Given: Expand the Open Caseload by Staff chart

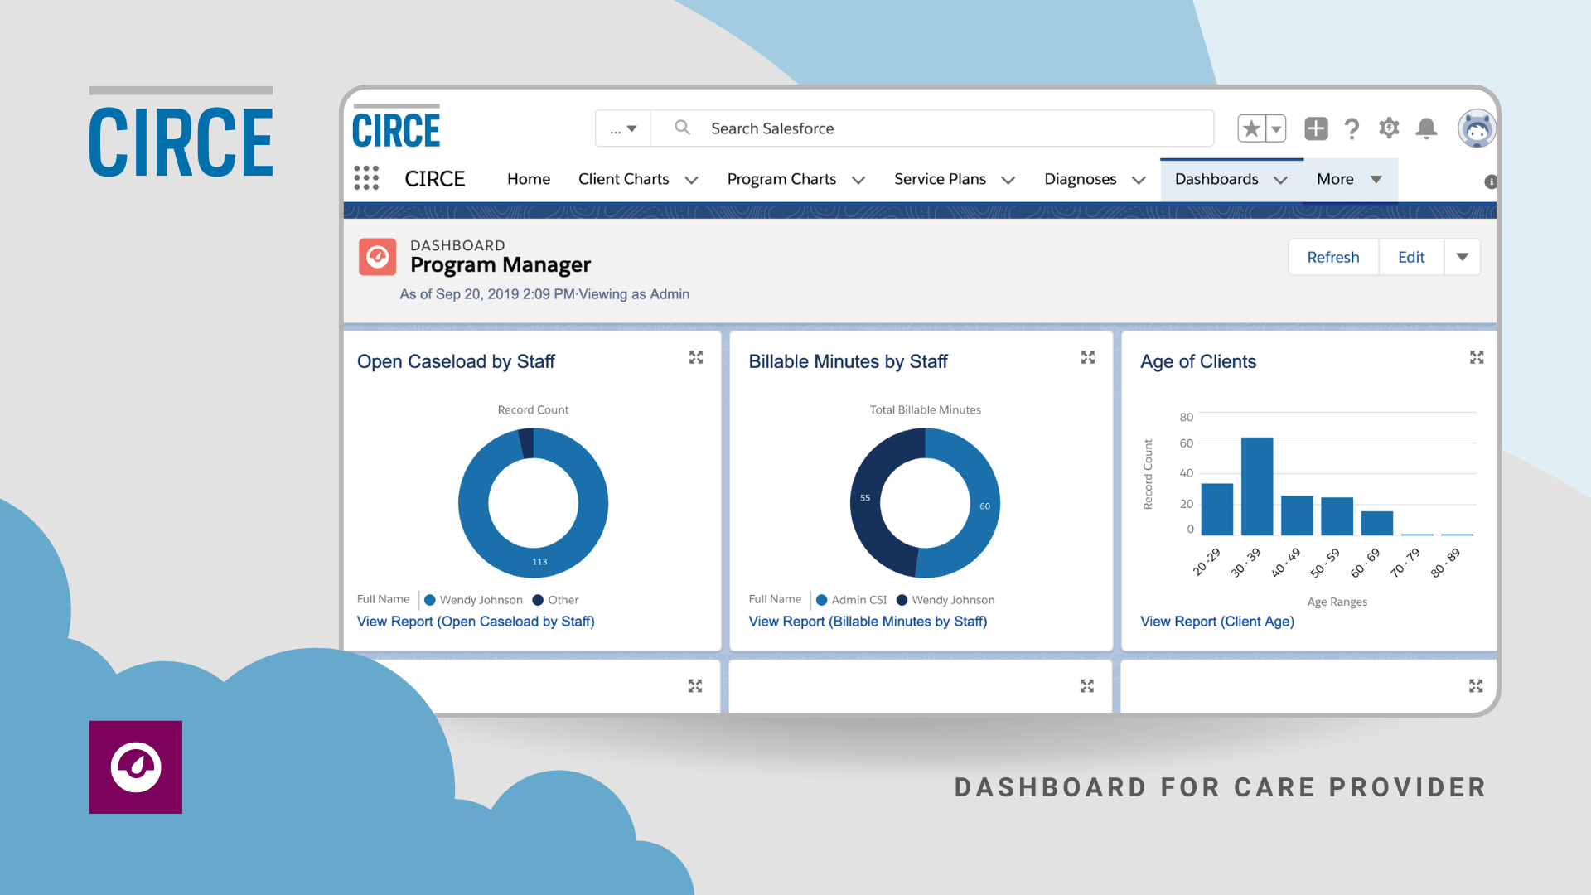Looking at the screenshot, I should pos(696,357).
